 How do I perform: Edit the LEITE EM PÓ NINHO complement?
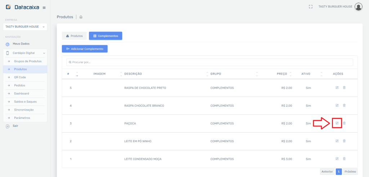pyautogui.click(x=337, y=141)
